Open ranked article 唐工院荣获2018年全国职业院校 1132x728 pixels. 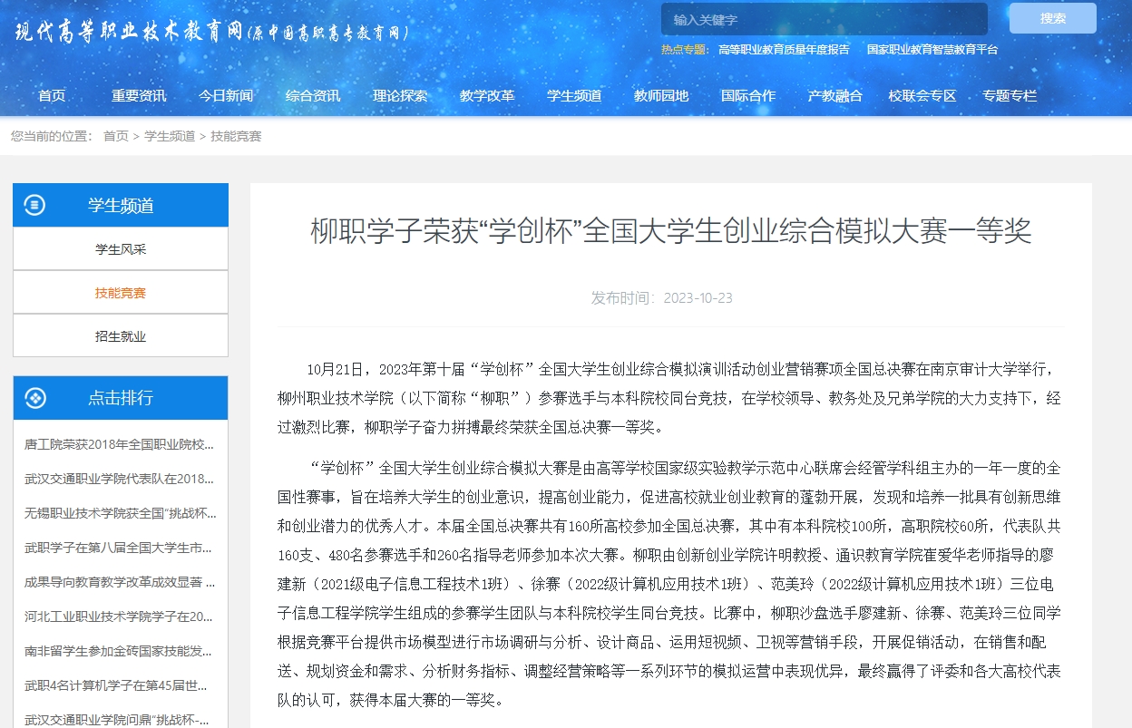(119, 444)
